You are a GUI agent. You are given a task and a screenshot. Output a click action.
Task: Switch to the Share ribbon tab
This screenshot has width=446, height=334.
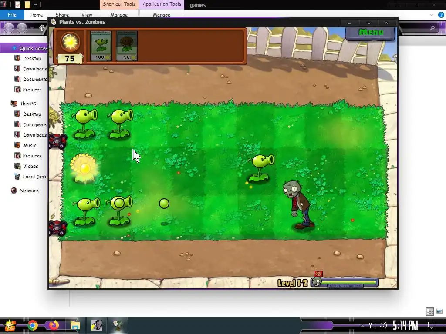pyautogui.click(x=62, y=15)
